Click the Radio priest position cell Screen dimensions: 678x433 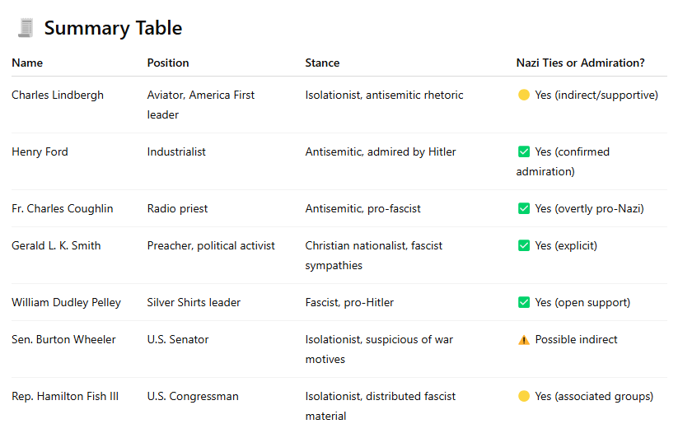coord(177,209)
